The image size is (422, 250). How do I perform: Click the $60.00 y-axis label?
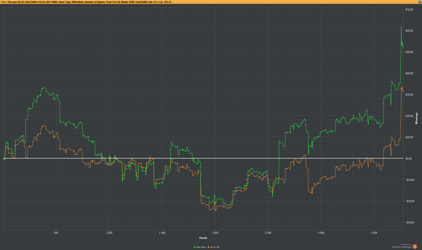(x=409, y=31)
